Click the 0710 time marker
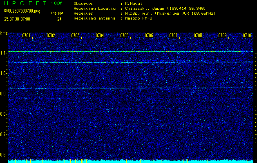The image size is (257, 163). tap(247, 35)
